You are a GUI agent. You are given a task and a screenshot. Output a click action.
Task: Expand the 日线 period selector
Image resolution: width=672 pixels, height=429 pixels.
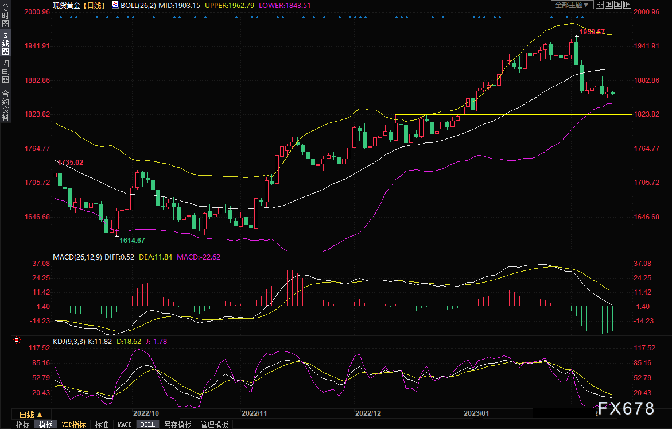[31, 415]
